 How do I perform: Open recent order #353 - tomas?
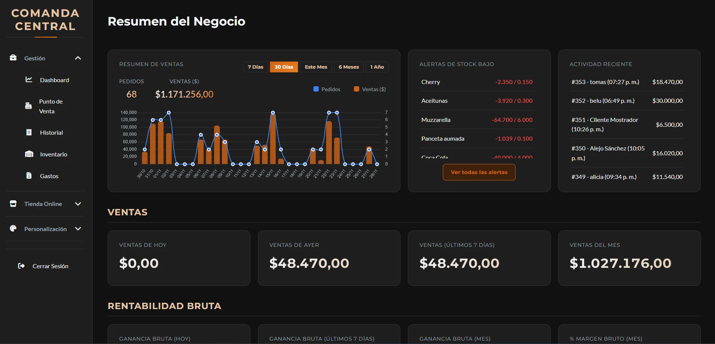[x=627, y=82]
